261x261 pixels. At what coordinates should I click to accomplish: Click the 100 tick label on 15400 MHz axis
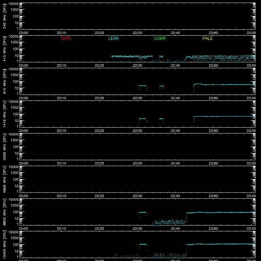pos(16,245)
